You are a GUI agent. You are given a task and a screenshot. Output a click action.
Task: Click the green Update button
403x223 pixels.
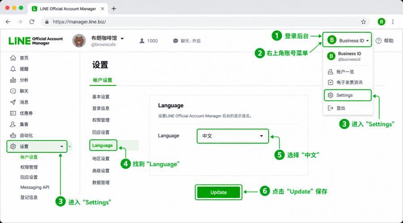coord(219,192)
